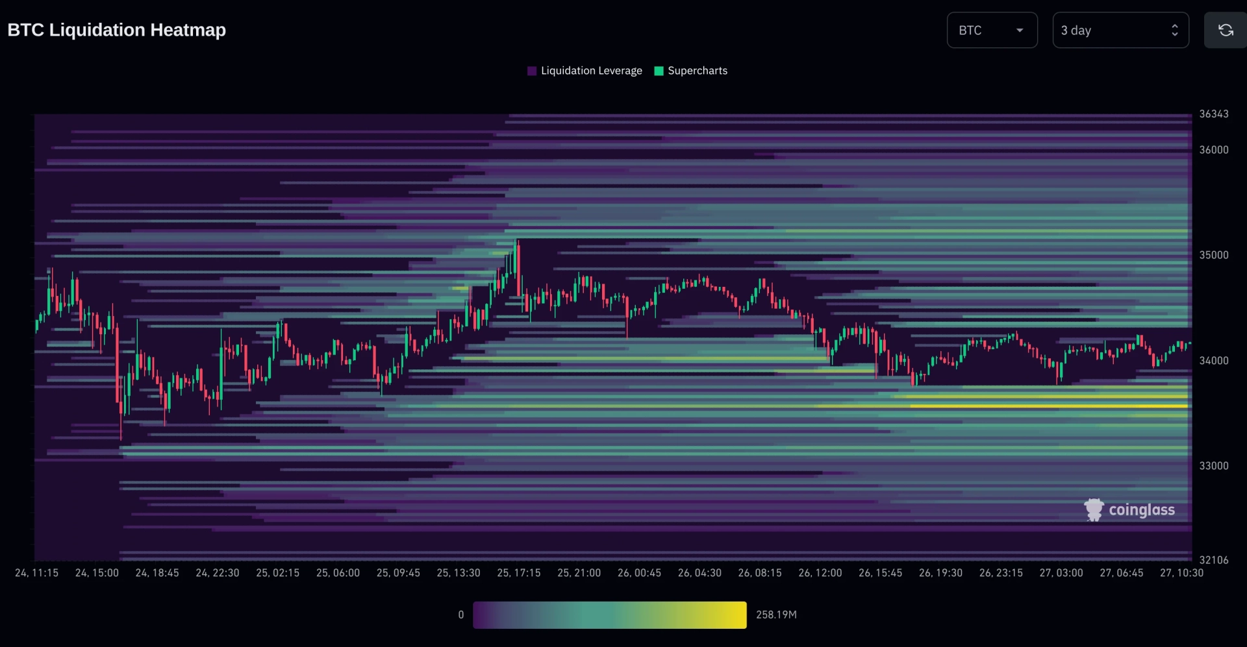Screen dimensions: 1247x647
Task: Click the 25, 06:00 time axis label
Action: (338, 573)
